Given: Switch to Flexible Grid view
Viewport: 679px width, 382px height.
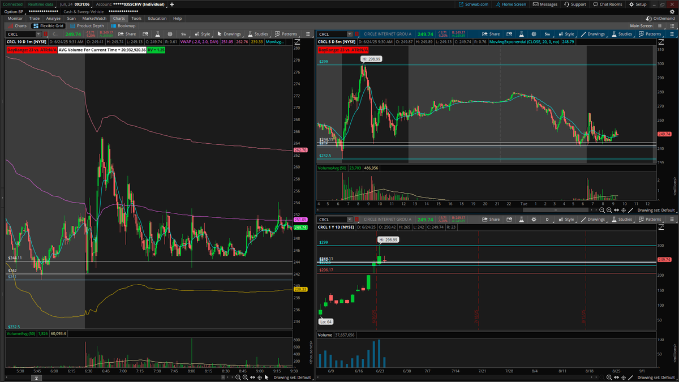Looking at the screenshot, I should (49, 25).
